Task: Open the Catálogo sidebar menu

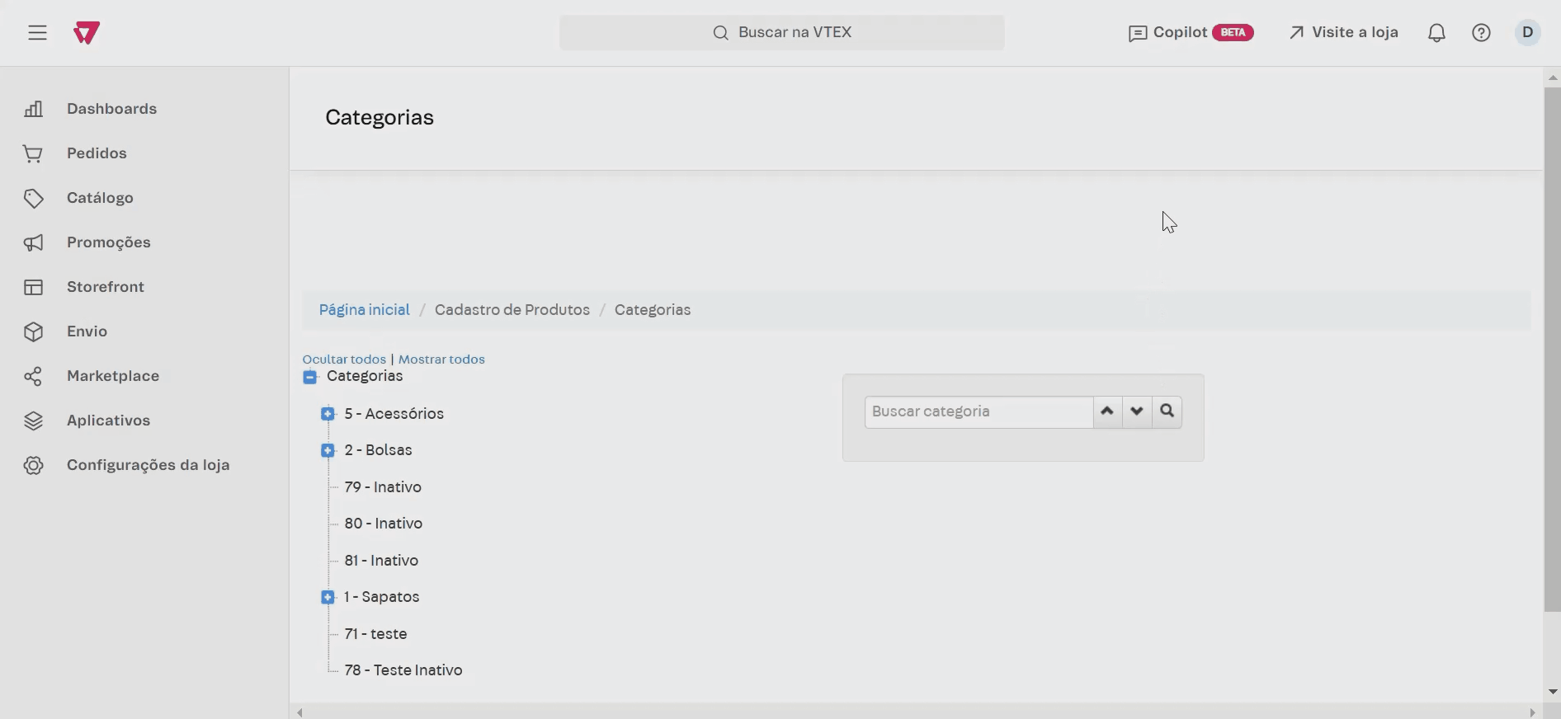Action: (100, 198)
